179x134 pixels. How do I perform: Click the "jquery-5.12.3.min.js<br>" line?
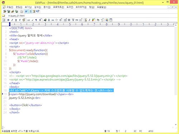(x=25, y=98)
